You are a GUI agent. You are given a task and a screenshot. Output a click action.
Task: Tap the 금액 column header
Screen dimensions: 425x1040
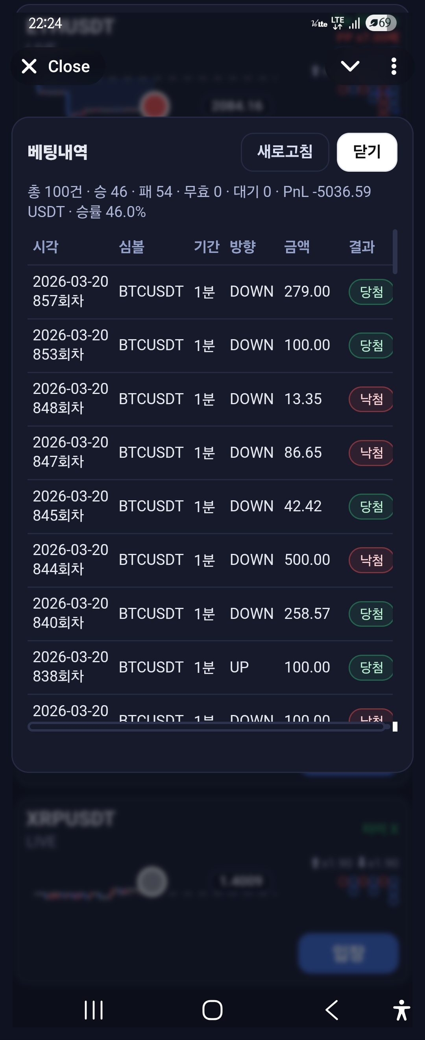(297, 246)
